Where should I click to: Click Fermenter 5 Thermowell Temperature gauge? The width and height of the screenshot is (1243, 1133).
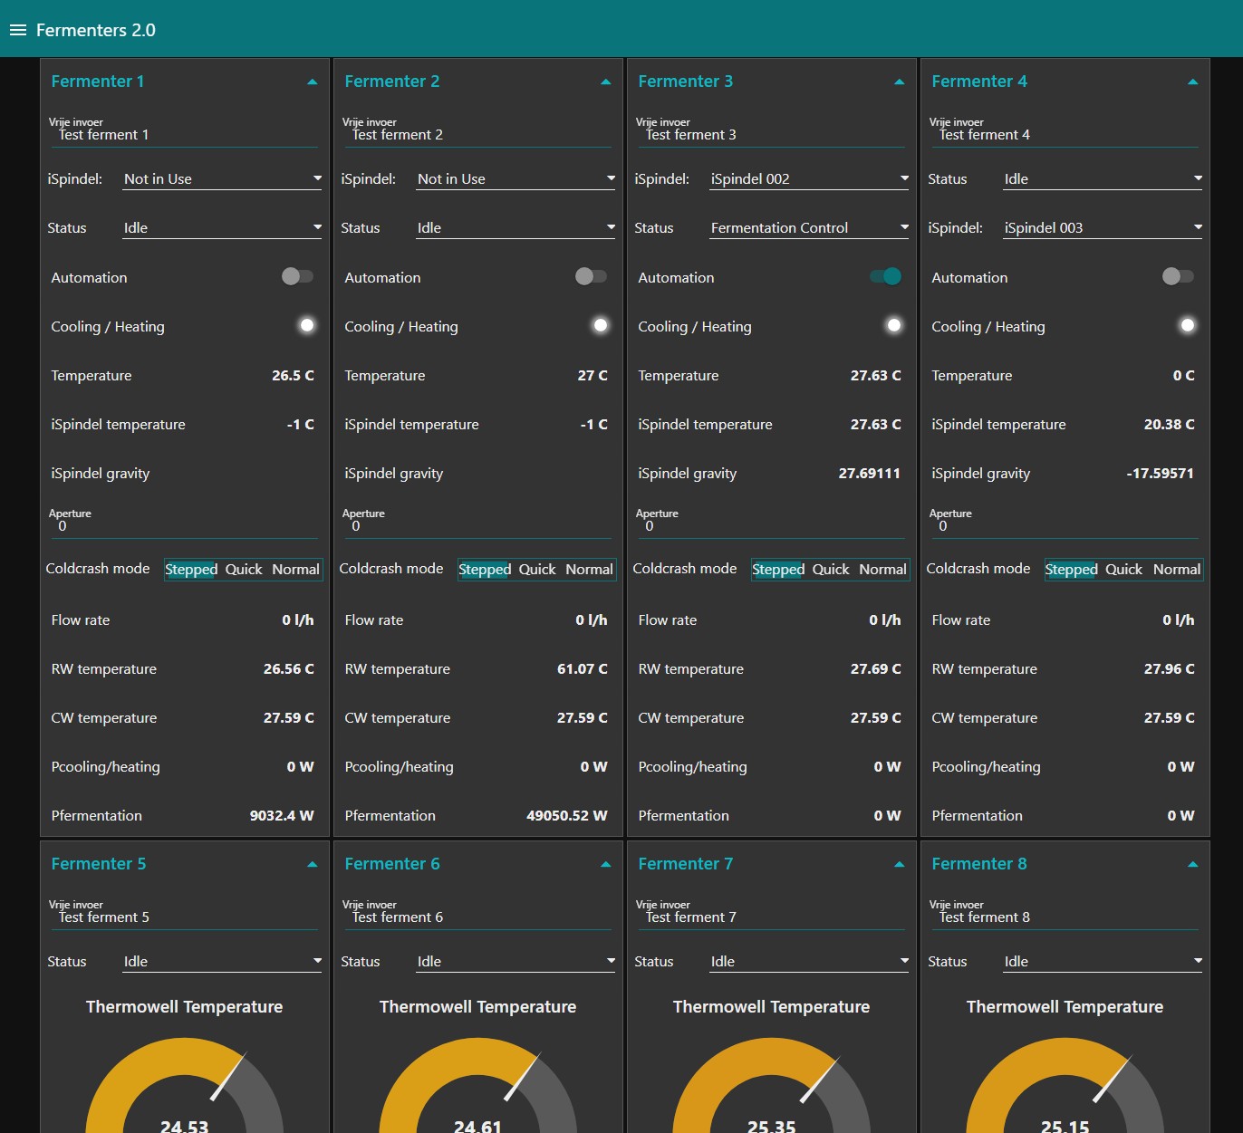click(185, 1085)
